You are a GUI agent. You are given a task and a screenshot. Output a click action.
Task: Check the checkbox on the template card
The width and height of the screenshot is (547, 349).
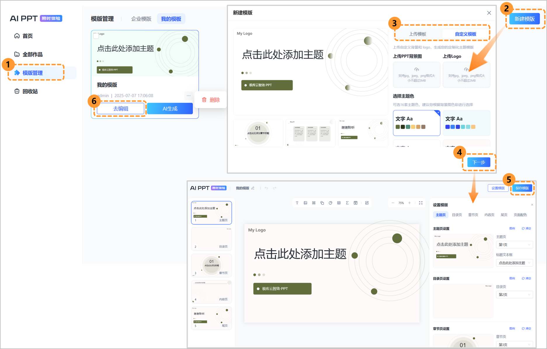(96, 35)
